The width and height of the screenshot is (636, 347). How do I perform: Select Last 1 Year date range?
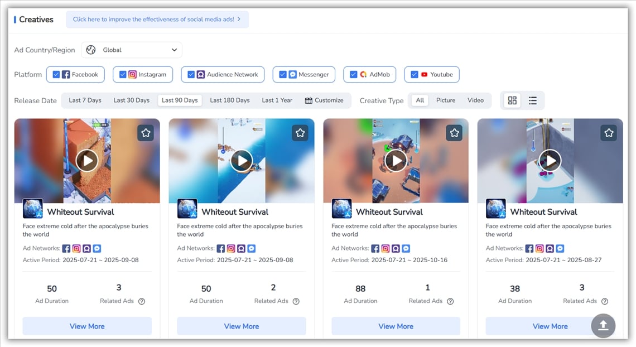coord(277,100)
